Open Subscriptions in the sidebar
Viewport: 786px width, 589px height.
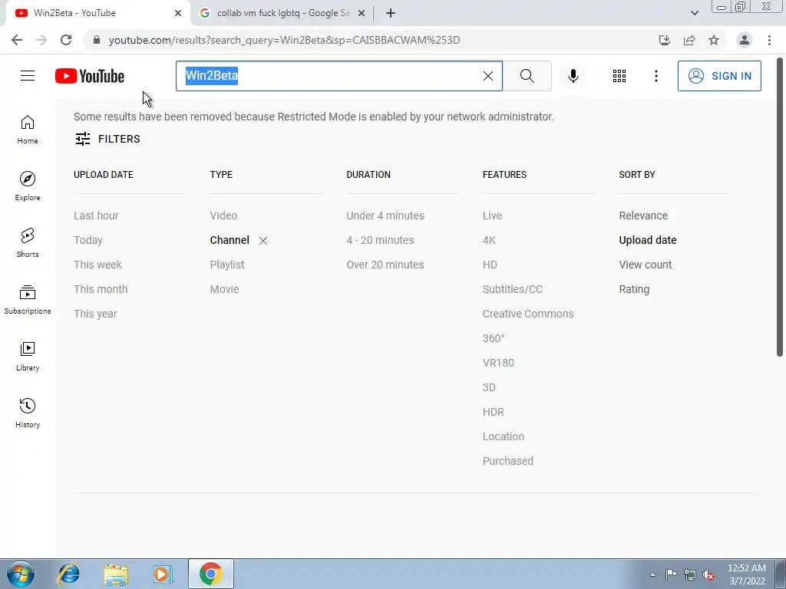click(28, 300)
